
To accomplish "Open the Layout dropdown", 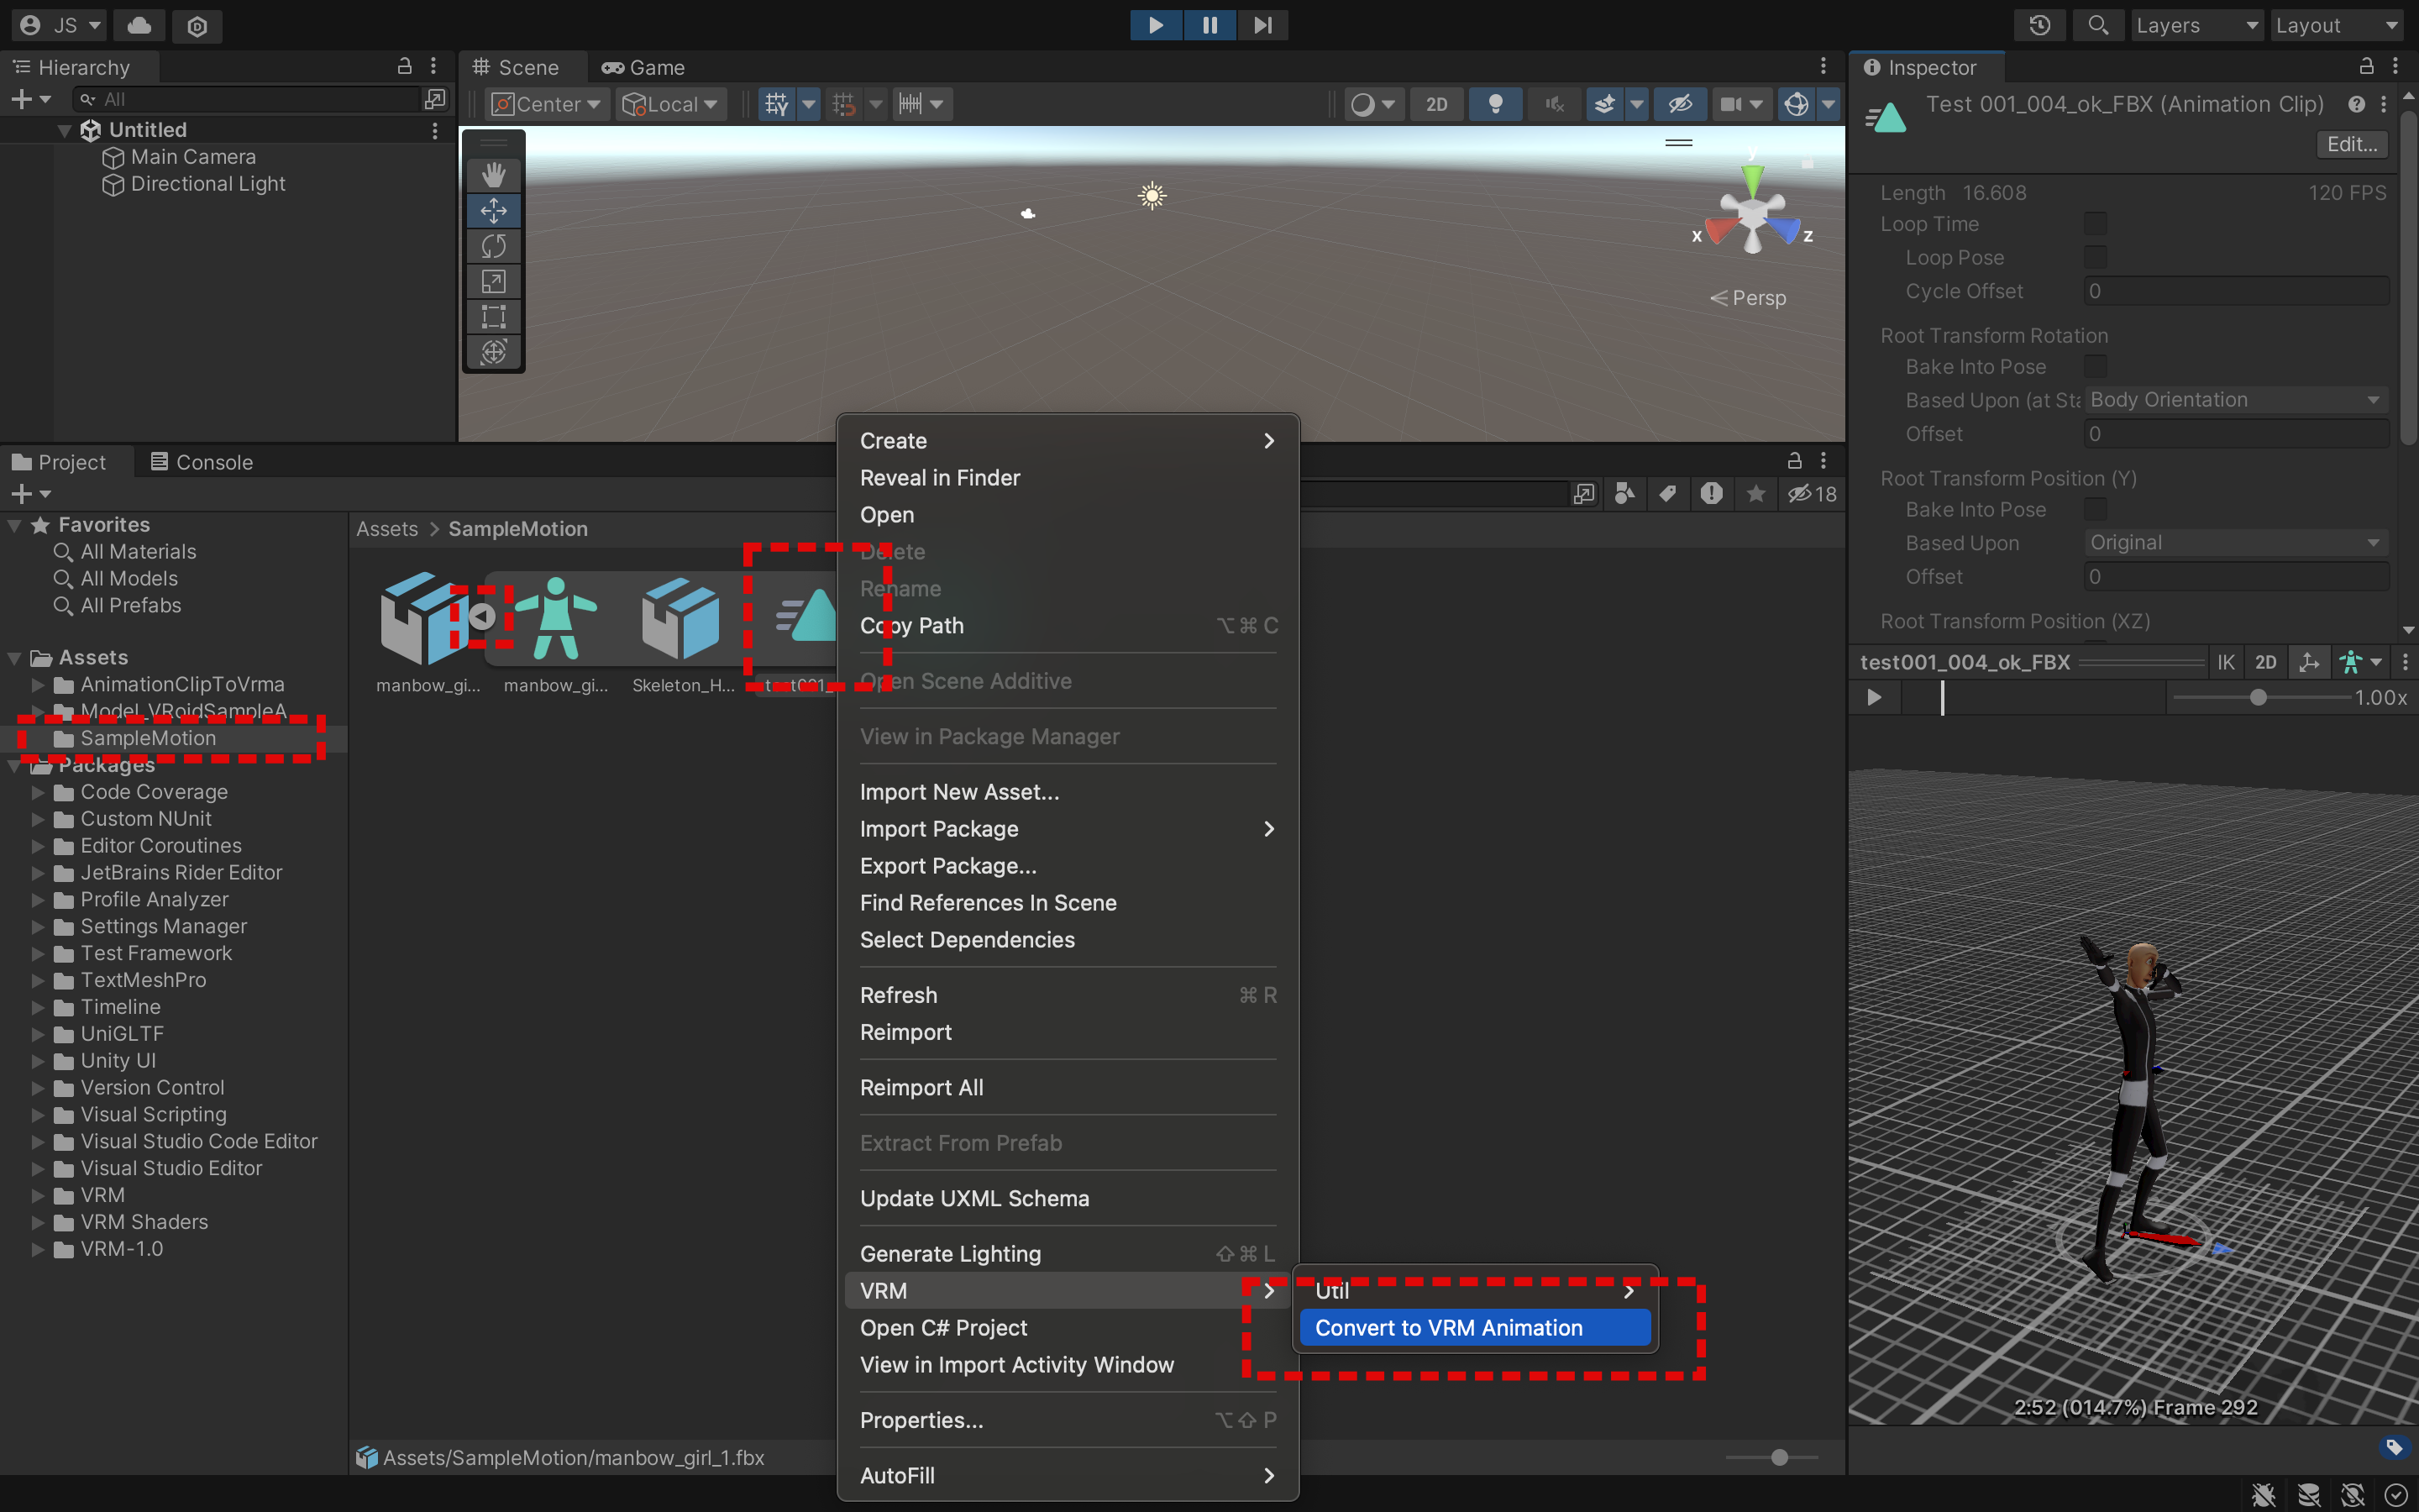I will (x=2337, y=25).
